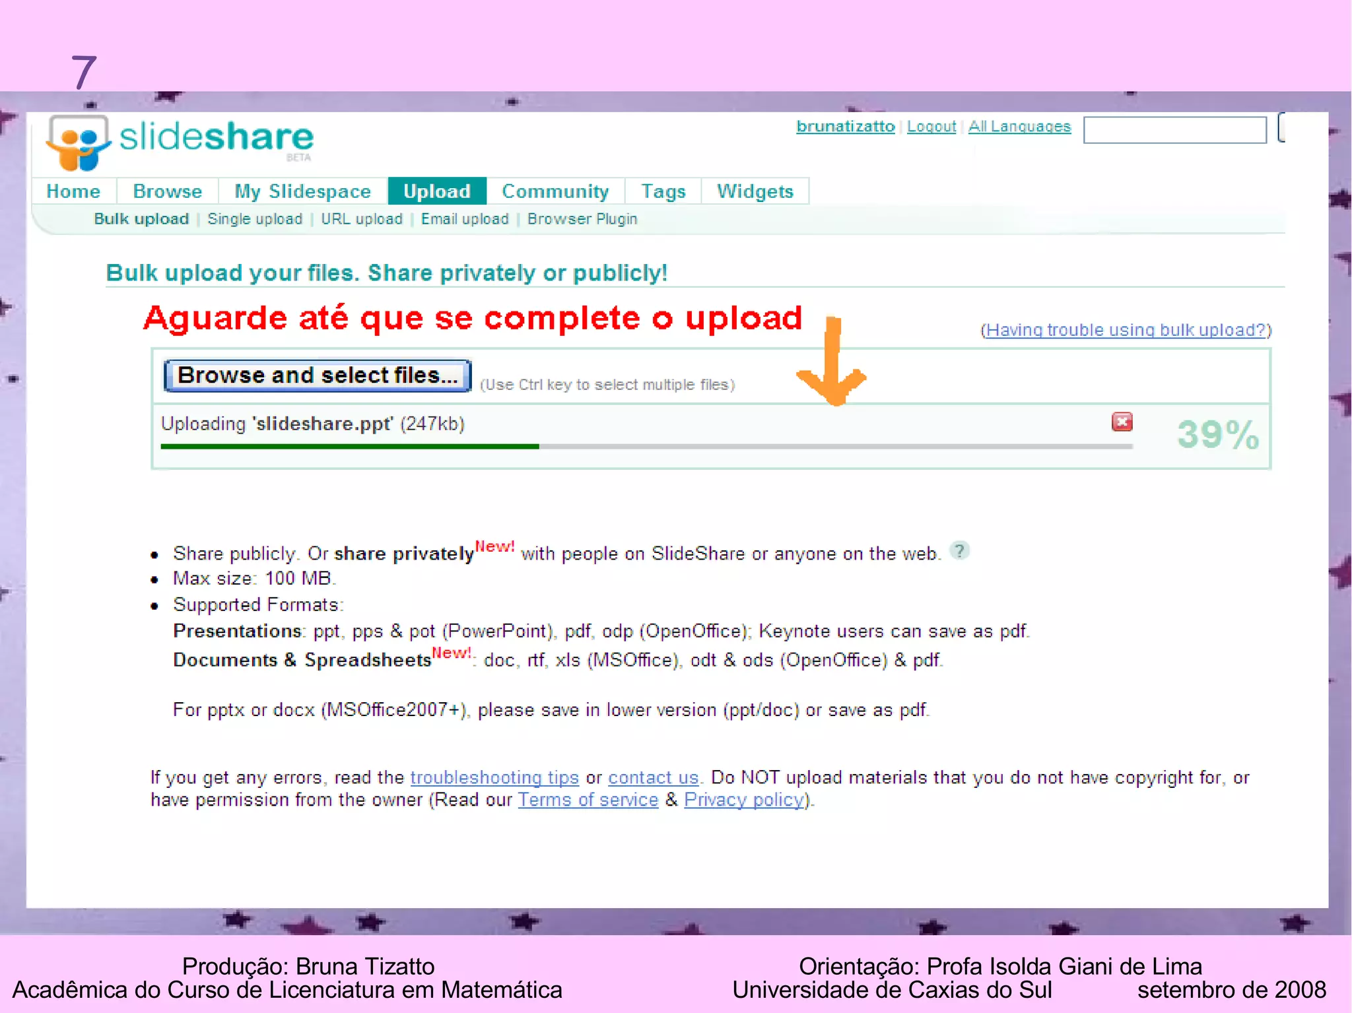1352x1013 pixels.
Task: Cancel the slideshare.ppt upload with red X
Action: 1122,422
